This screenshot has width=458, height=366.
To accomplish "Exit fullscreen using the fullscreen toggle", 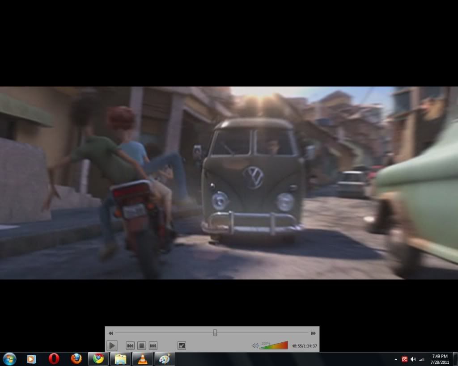I will coord(182,345).
